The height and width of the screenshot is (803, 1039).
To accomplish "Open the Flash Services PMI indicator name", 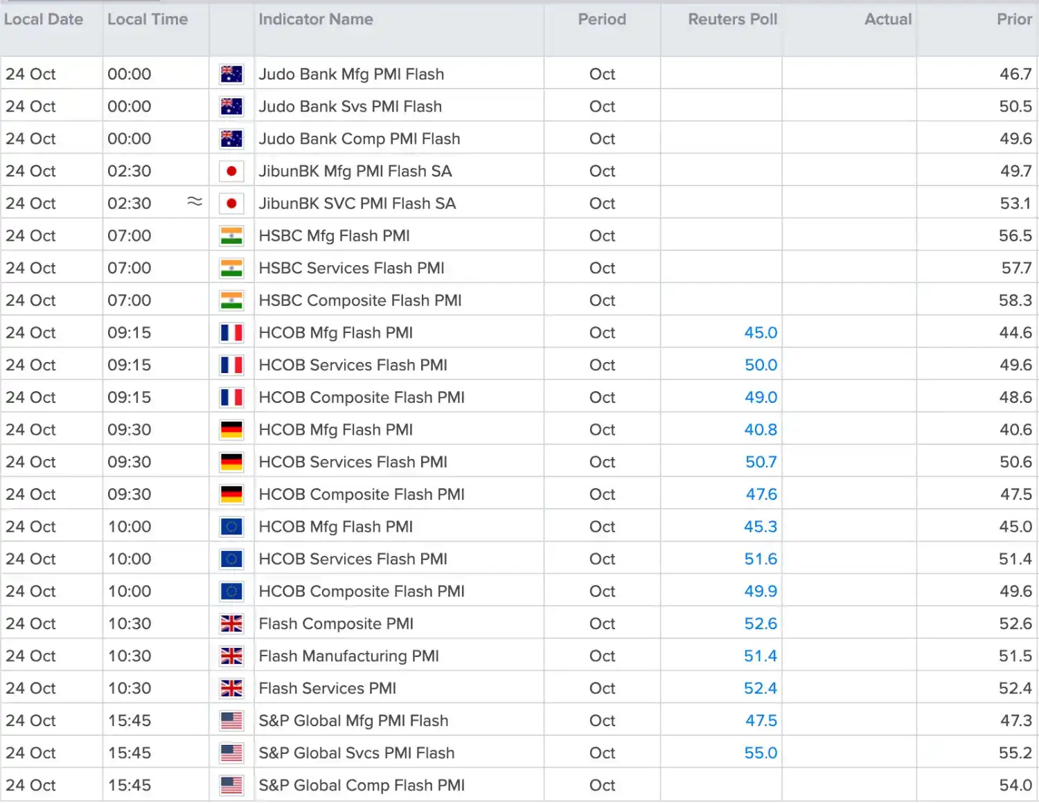I will pyautogui.click(x=328, y=688).
